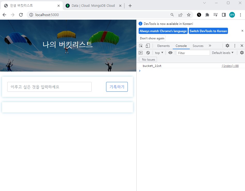Image resolution: width=245 pixels, height=191 pixels.
Task: Click the console Filter field
Action: pyautogui.click(x=193, y=53)
